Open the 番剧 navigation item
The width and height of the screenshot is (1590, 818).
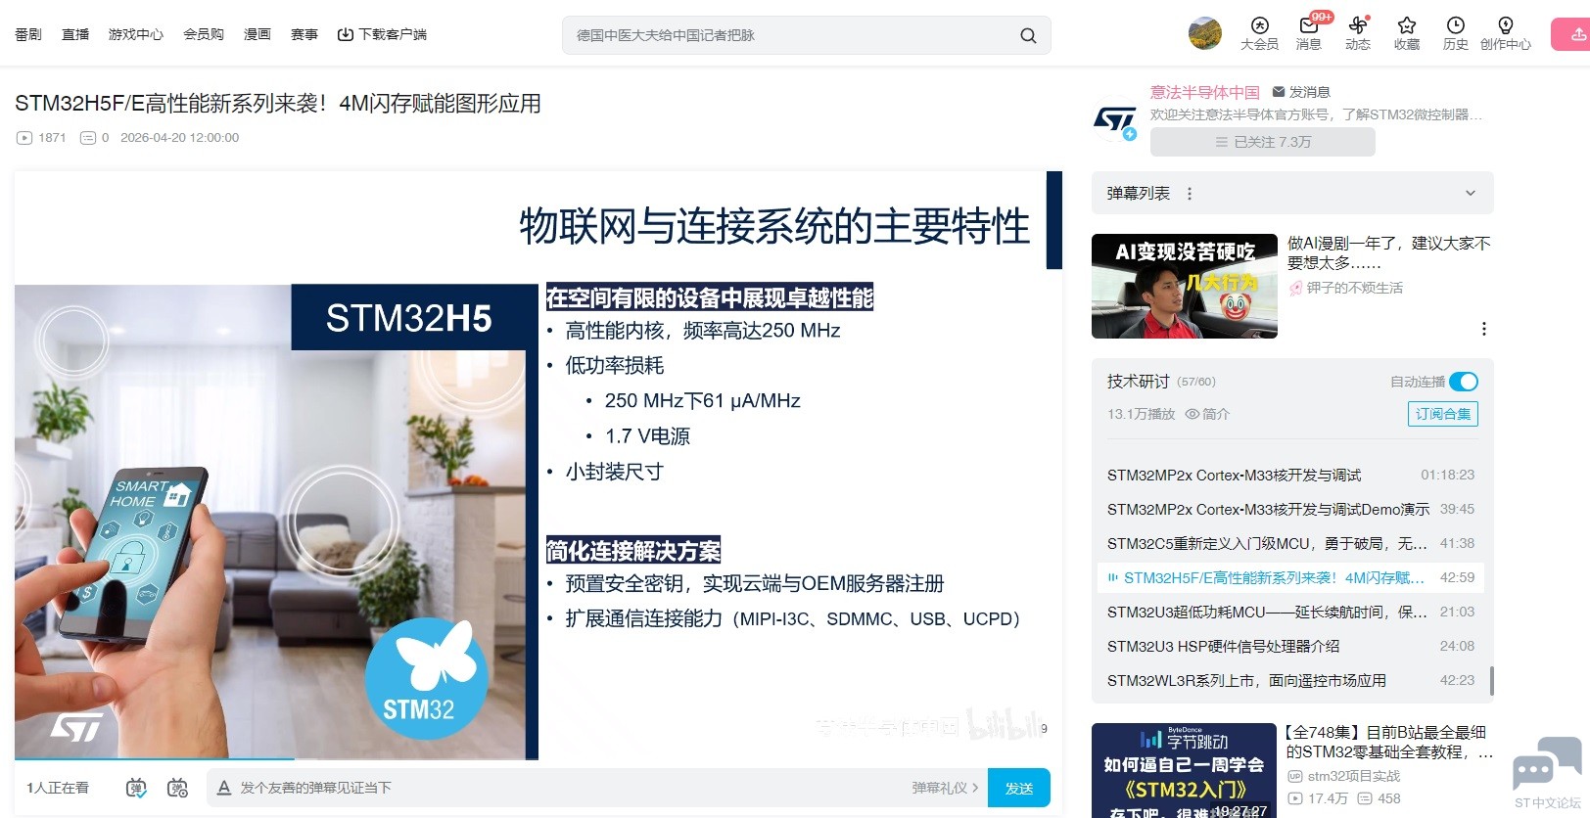tap(28, 34)
